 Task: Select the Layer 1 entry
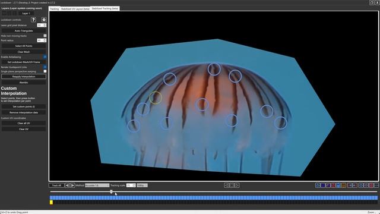click(x=26, y=13)
